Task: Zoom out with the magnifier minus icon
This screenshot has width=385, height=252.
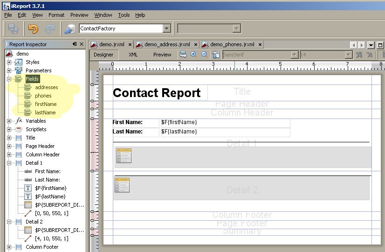Action: pos(204,54)
